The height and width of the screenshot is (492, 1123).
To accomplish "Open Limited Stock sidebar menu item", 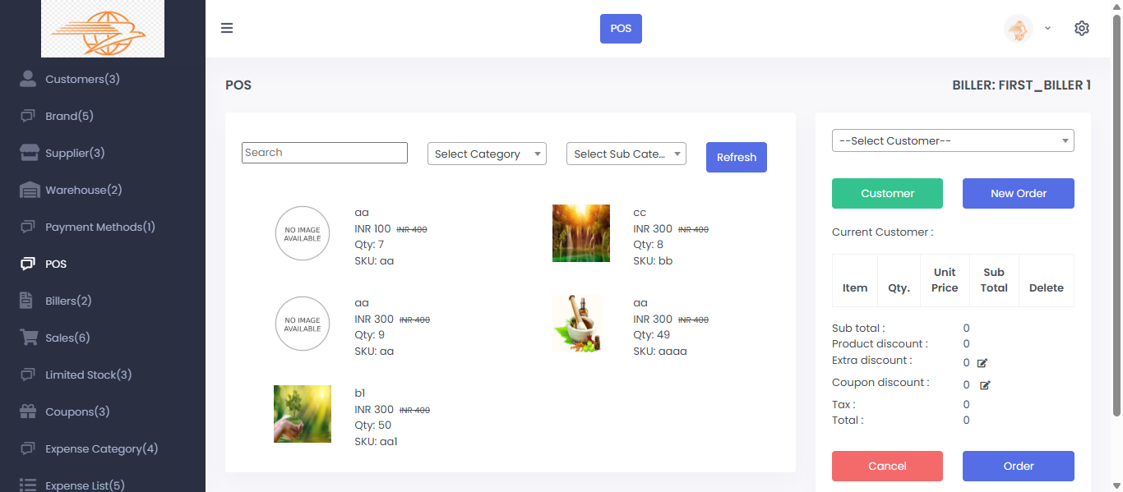I will click(x=88, y=375).
